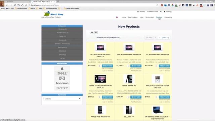215x121 pixels.
Task: Filter by the Lenovo manufacturer logo
Action: click(x=62, y=83)
